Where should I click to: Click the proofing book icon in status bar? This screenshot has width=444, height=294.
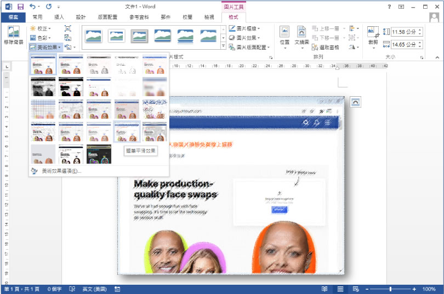72,289
